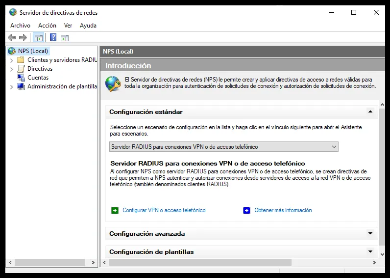Expand the Administración de plantillas node
Screen dimensions: 390x278
click(11, 87)
